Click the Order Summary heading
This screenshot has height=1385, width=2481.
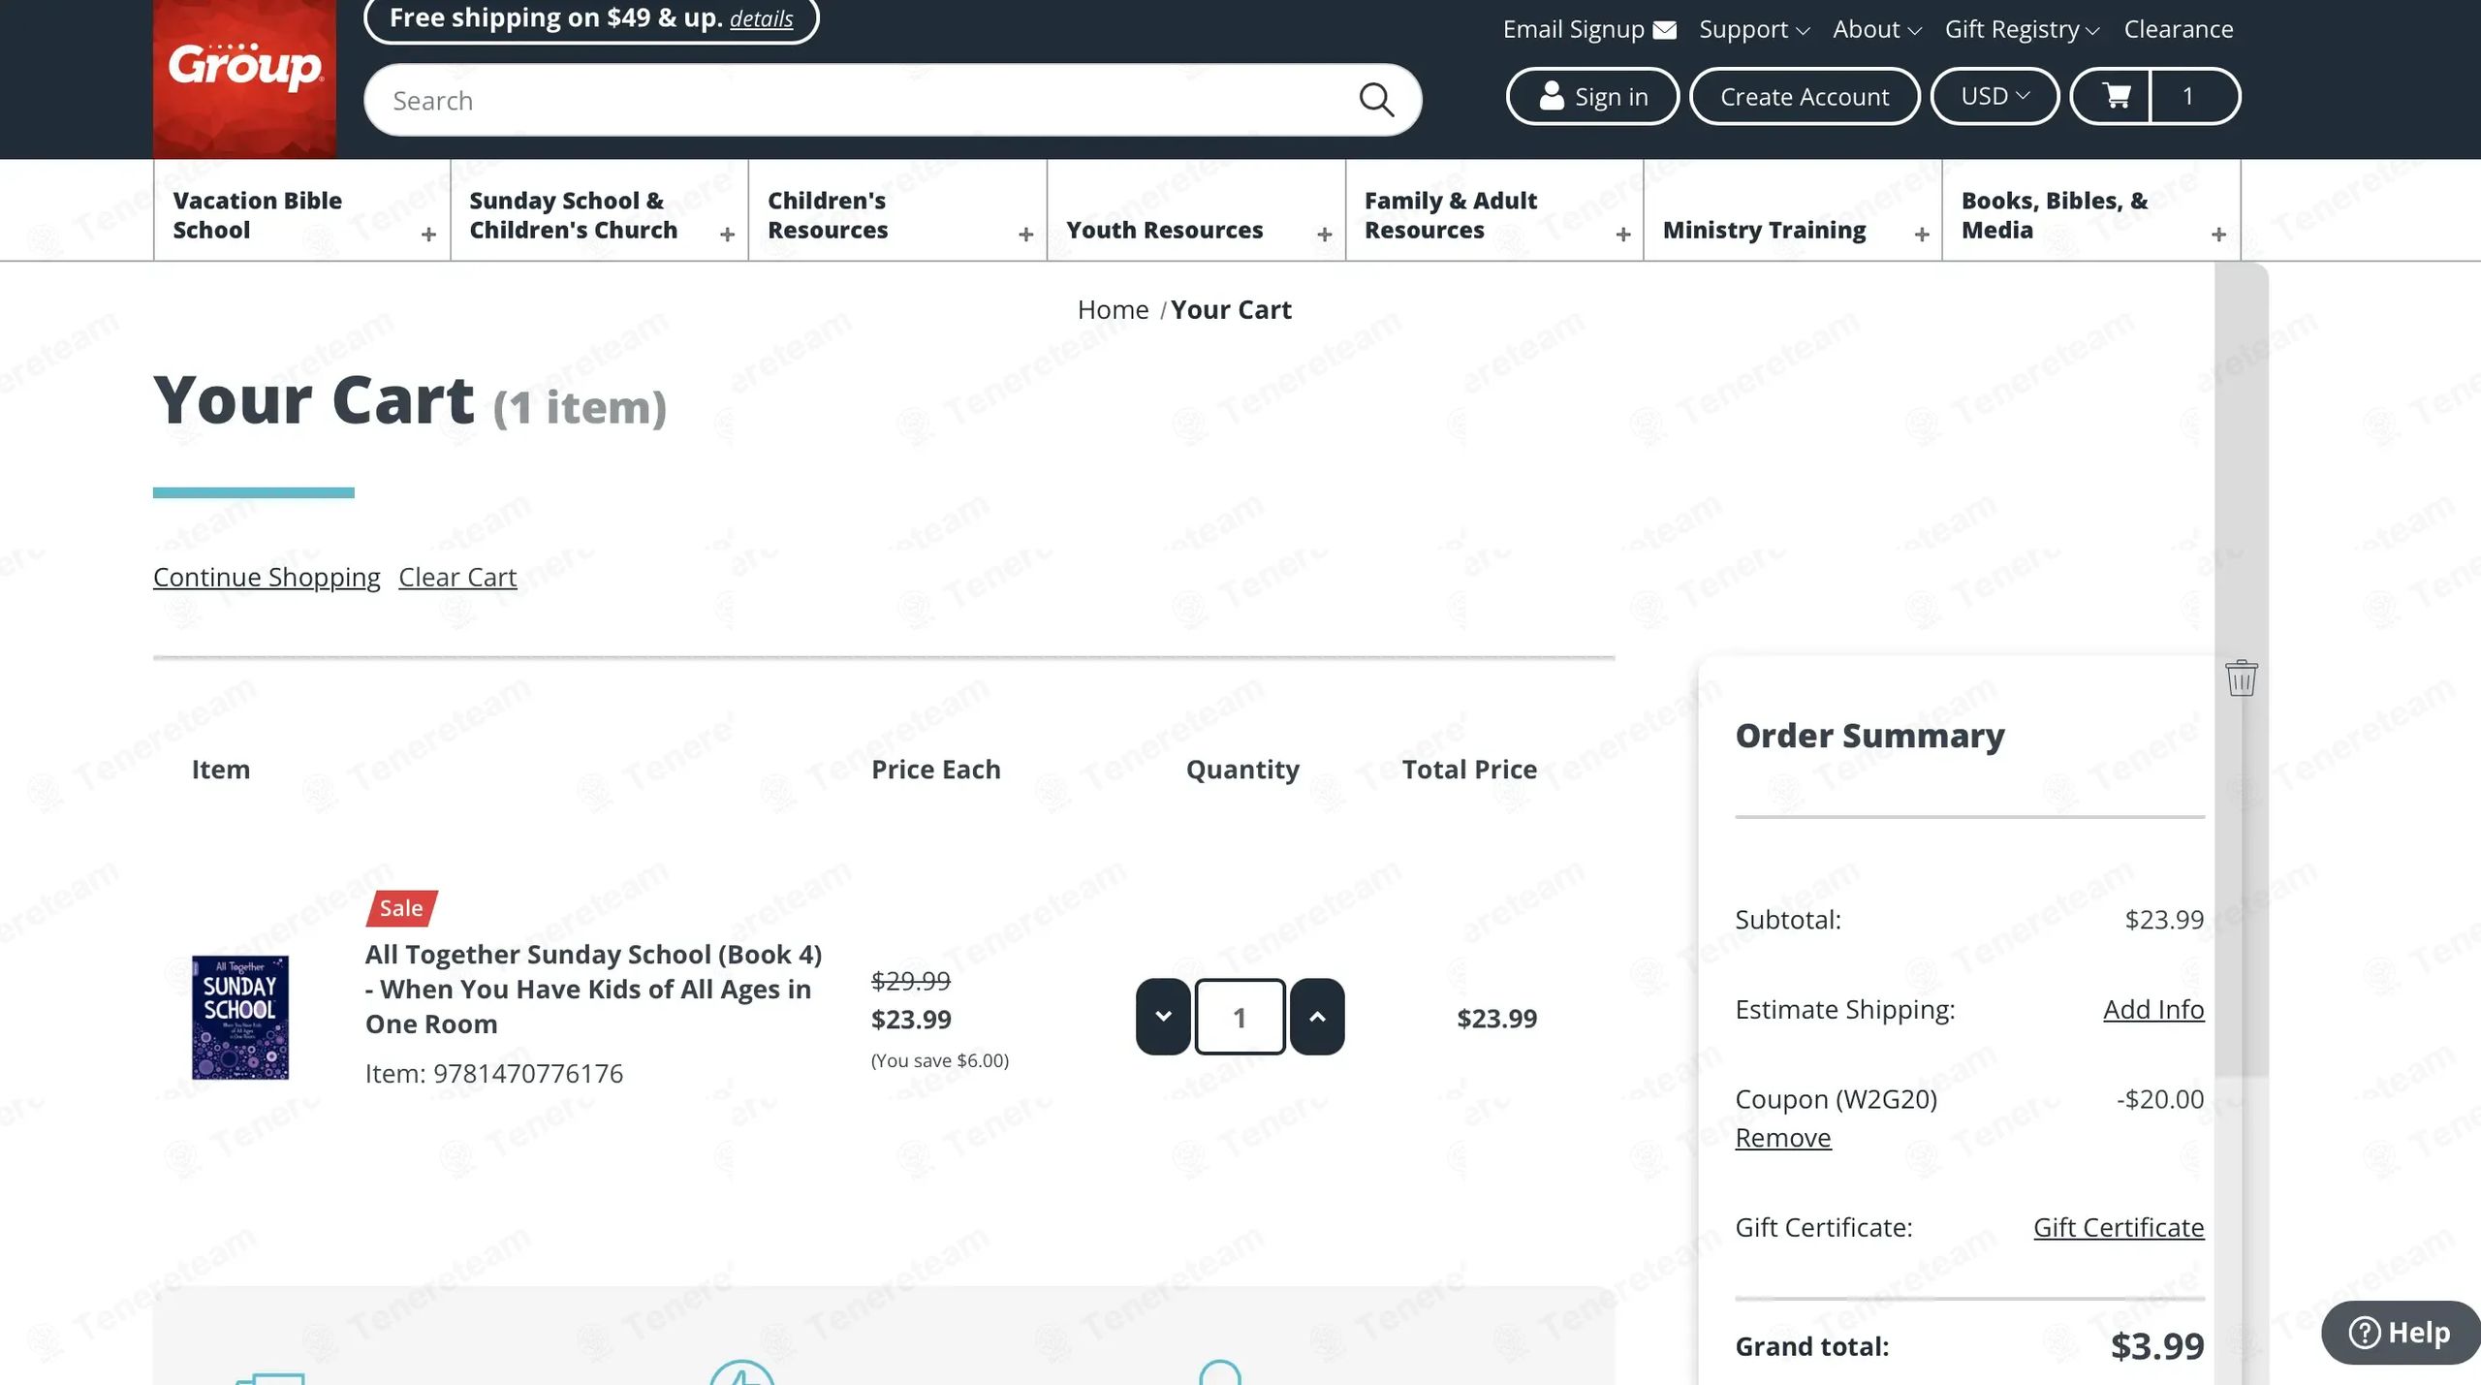(1869, 736)
